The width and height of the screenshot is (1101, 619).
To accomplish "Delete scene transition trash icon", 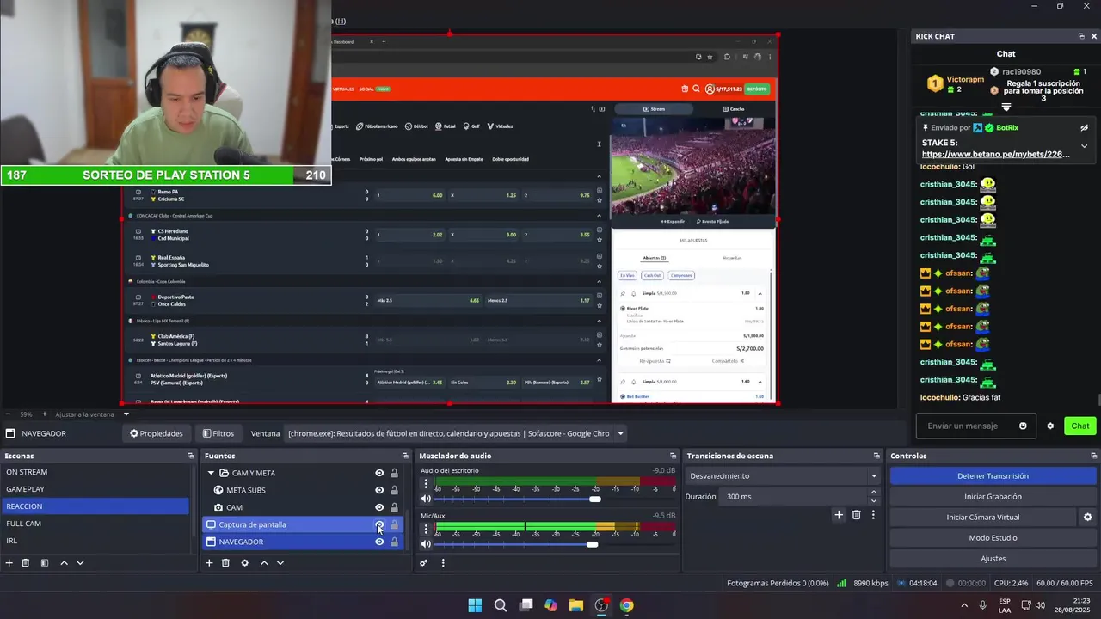I will [856, 515].
